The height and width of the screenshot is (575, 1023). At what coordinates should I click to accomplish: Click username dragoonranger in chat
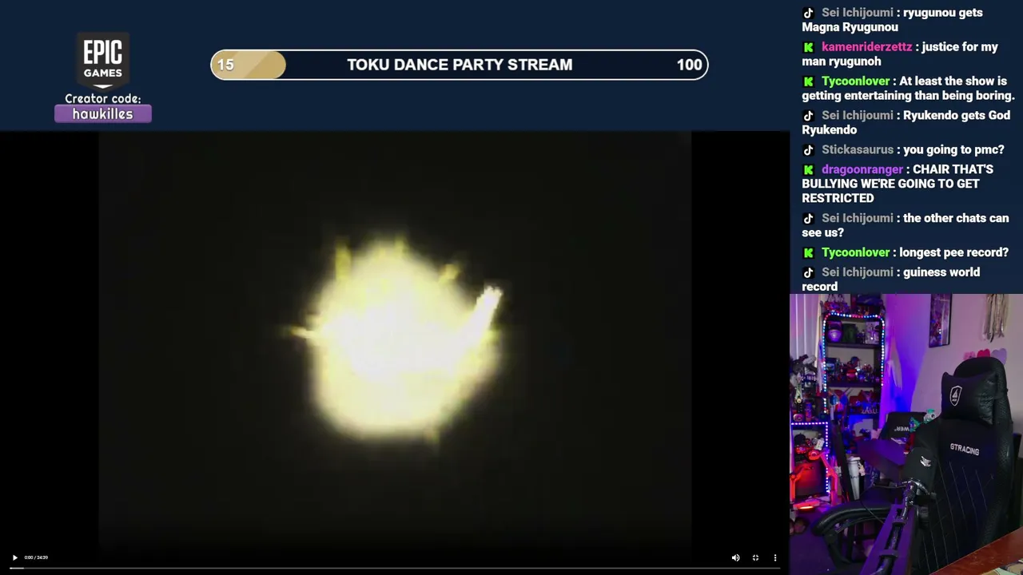coord(862,170)
